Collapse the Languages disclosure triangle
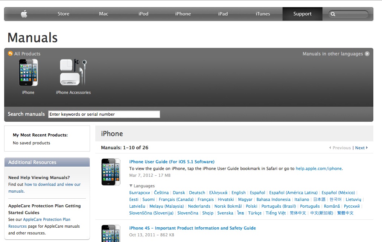382x242 pixels. point(131,186)
